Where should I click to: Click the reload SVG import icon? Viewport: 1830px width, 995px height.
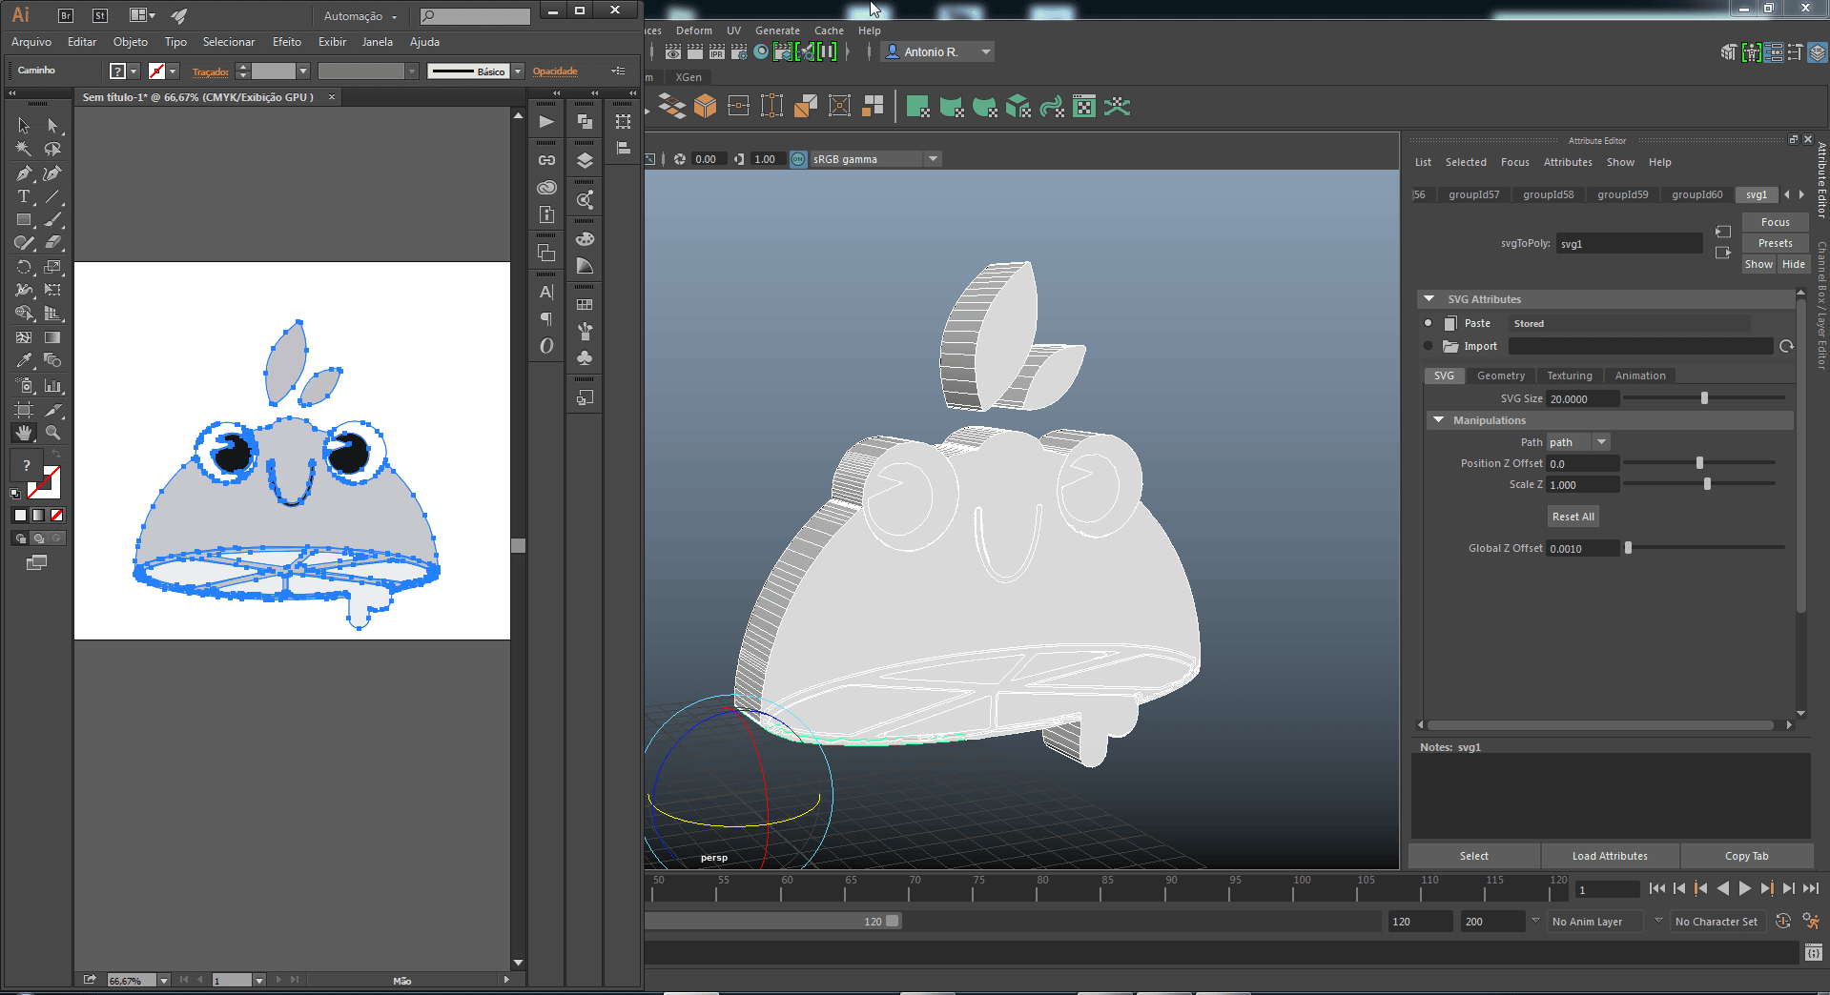(1786, 346)
